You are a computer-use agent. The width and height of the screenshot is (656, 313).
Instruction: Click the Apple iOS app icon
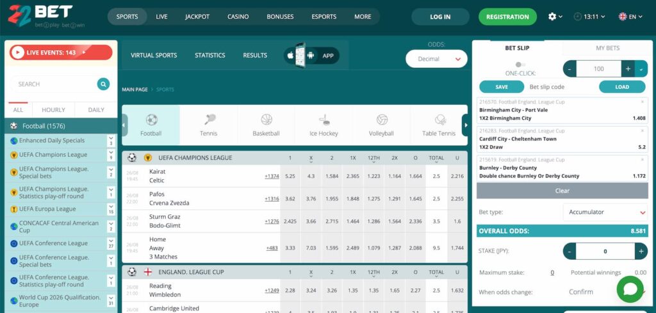tap(290, 55)
